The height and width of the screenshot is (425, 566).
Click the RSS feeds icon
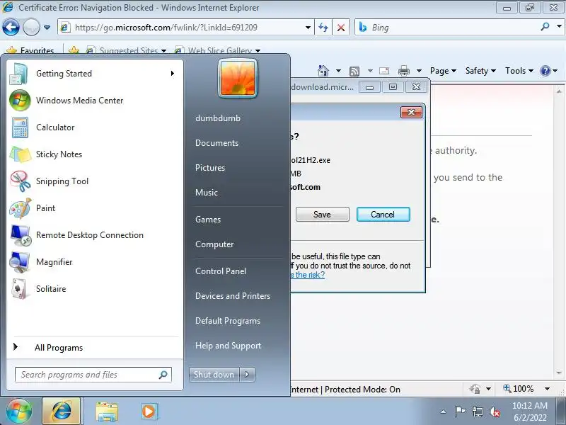[x=354, y=72]
